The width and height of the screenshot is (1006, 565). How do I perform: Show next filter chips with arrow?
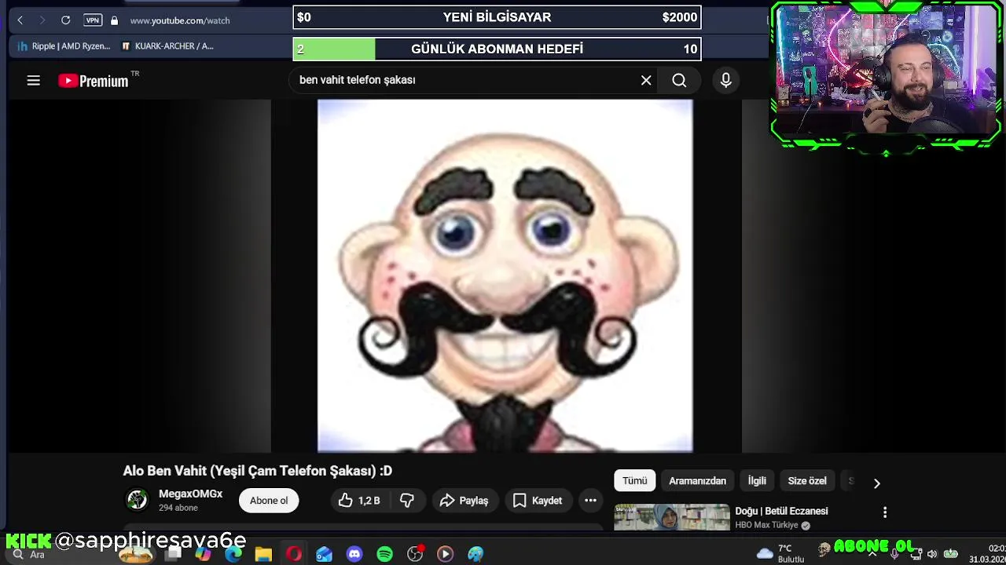pos(877,483)
